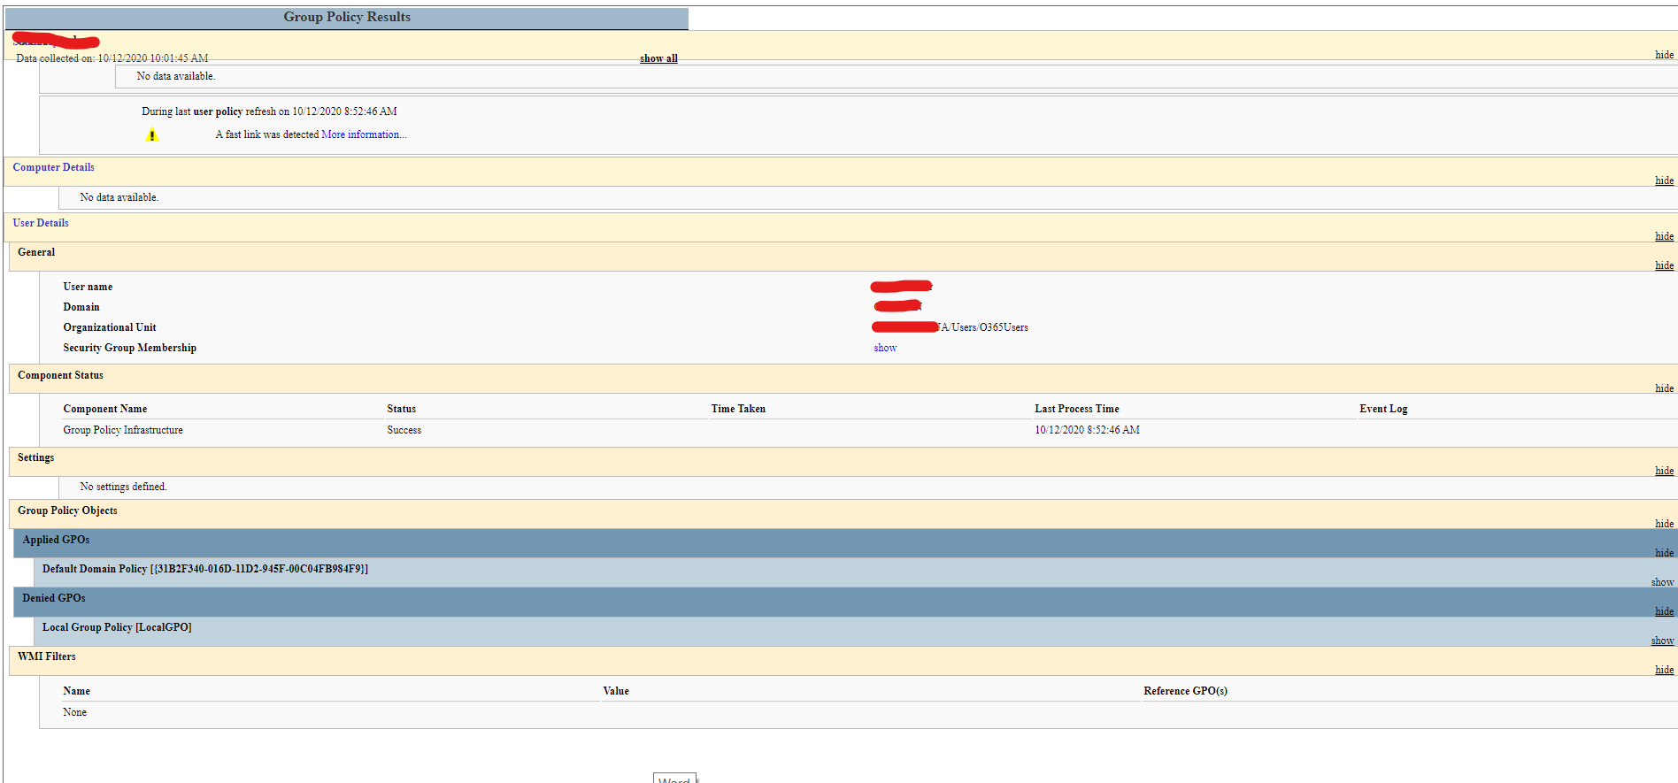Click the Local Group Policy [LocalGPO] entry
Image resolution: width=1678 pixels, height=783 pixels.
point(117,627)
